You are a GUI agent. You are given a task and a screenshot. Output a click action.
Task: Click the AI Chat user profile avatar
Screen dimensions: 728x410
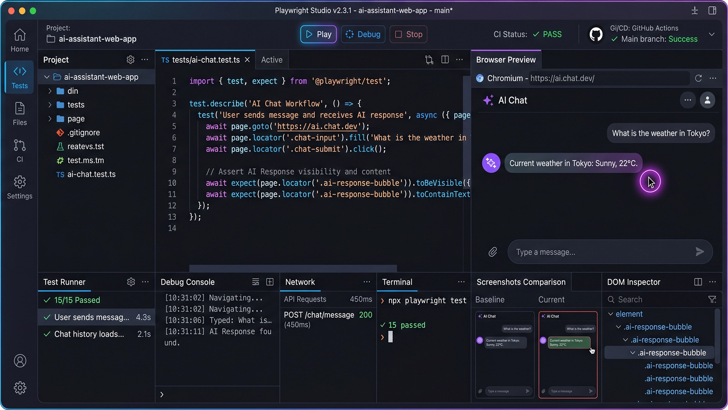tap(708, 100)
